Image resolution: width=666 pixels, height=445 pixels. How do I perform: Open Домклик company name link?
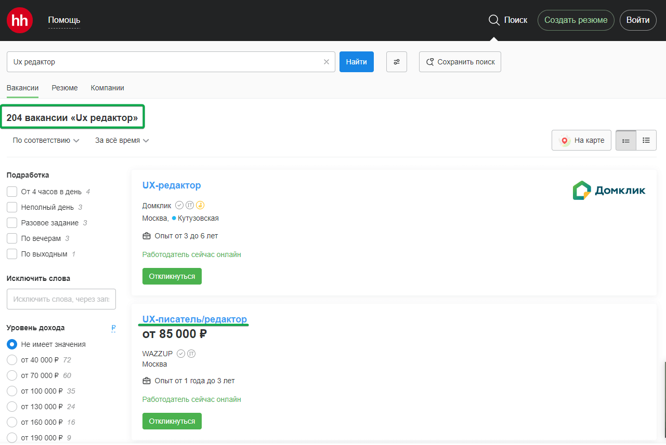[156, 206]
